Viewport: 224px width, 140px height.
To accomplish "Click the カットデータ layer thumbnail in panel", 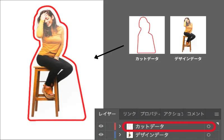I will click(x=129, y=127).
